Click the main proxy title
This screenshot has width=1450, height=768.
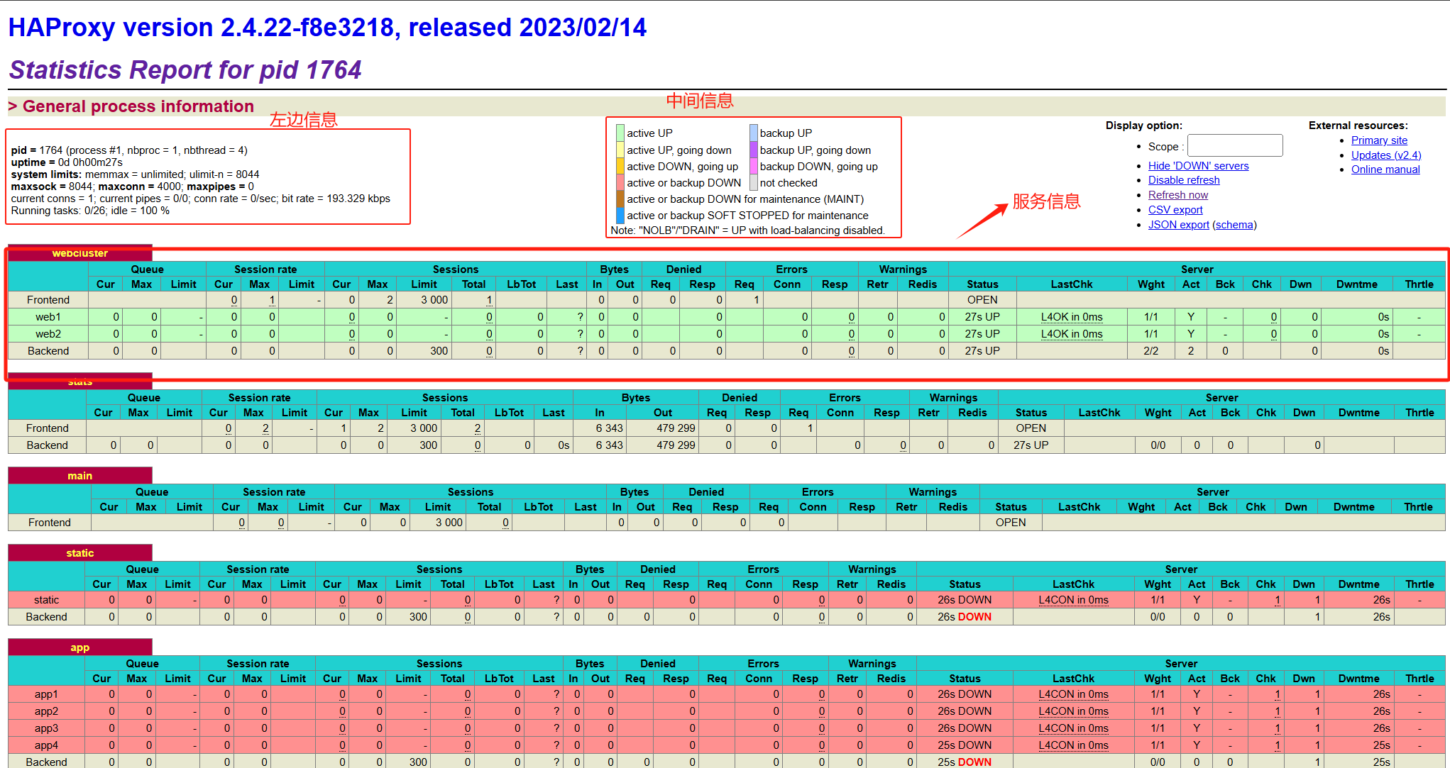pos(79,476)
